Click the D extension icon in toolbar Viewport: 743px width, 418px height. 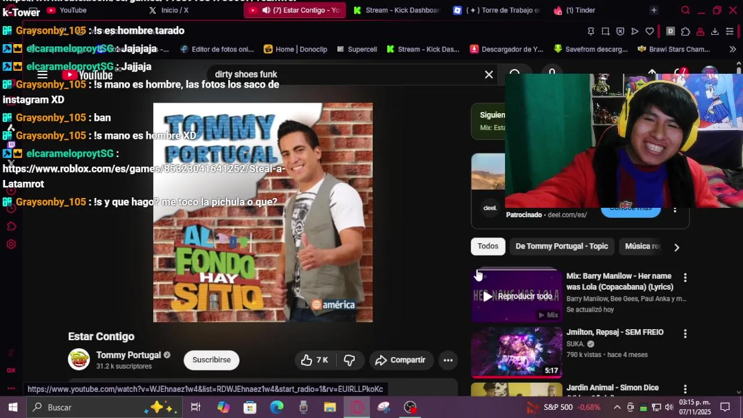click(x=670, y=31)
